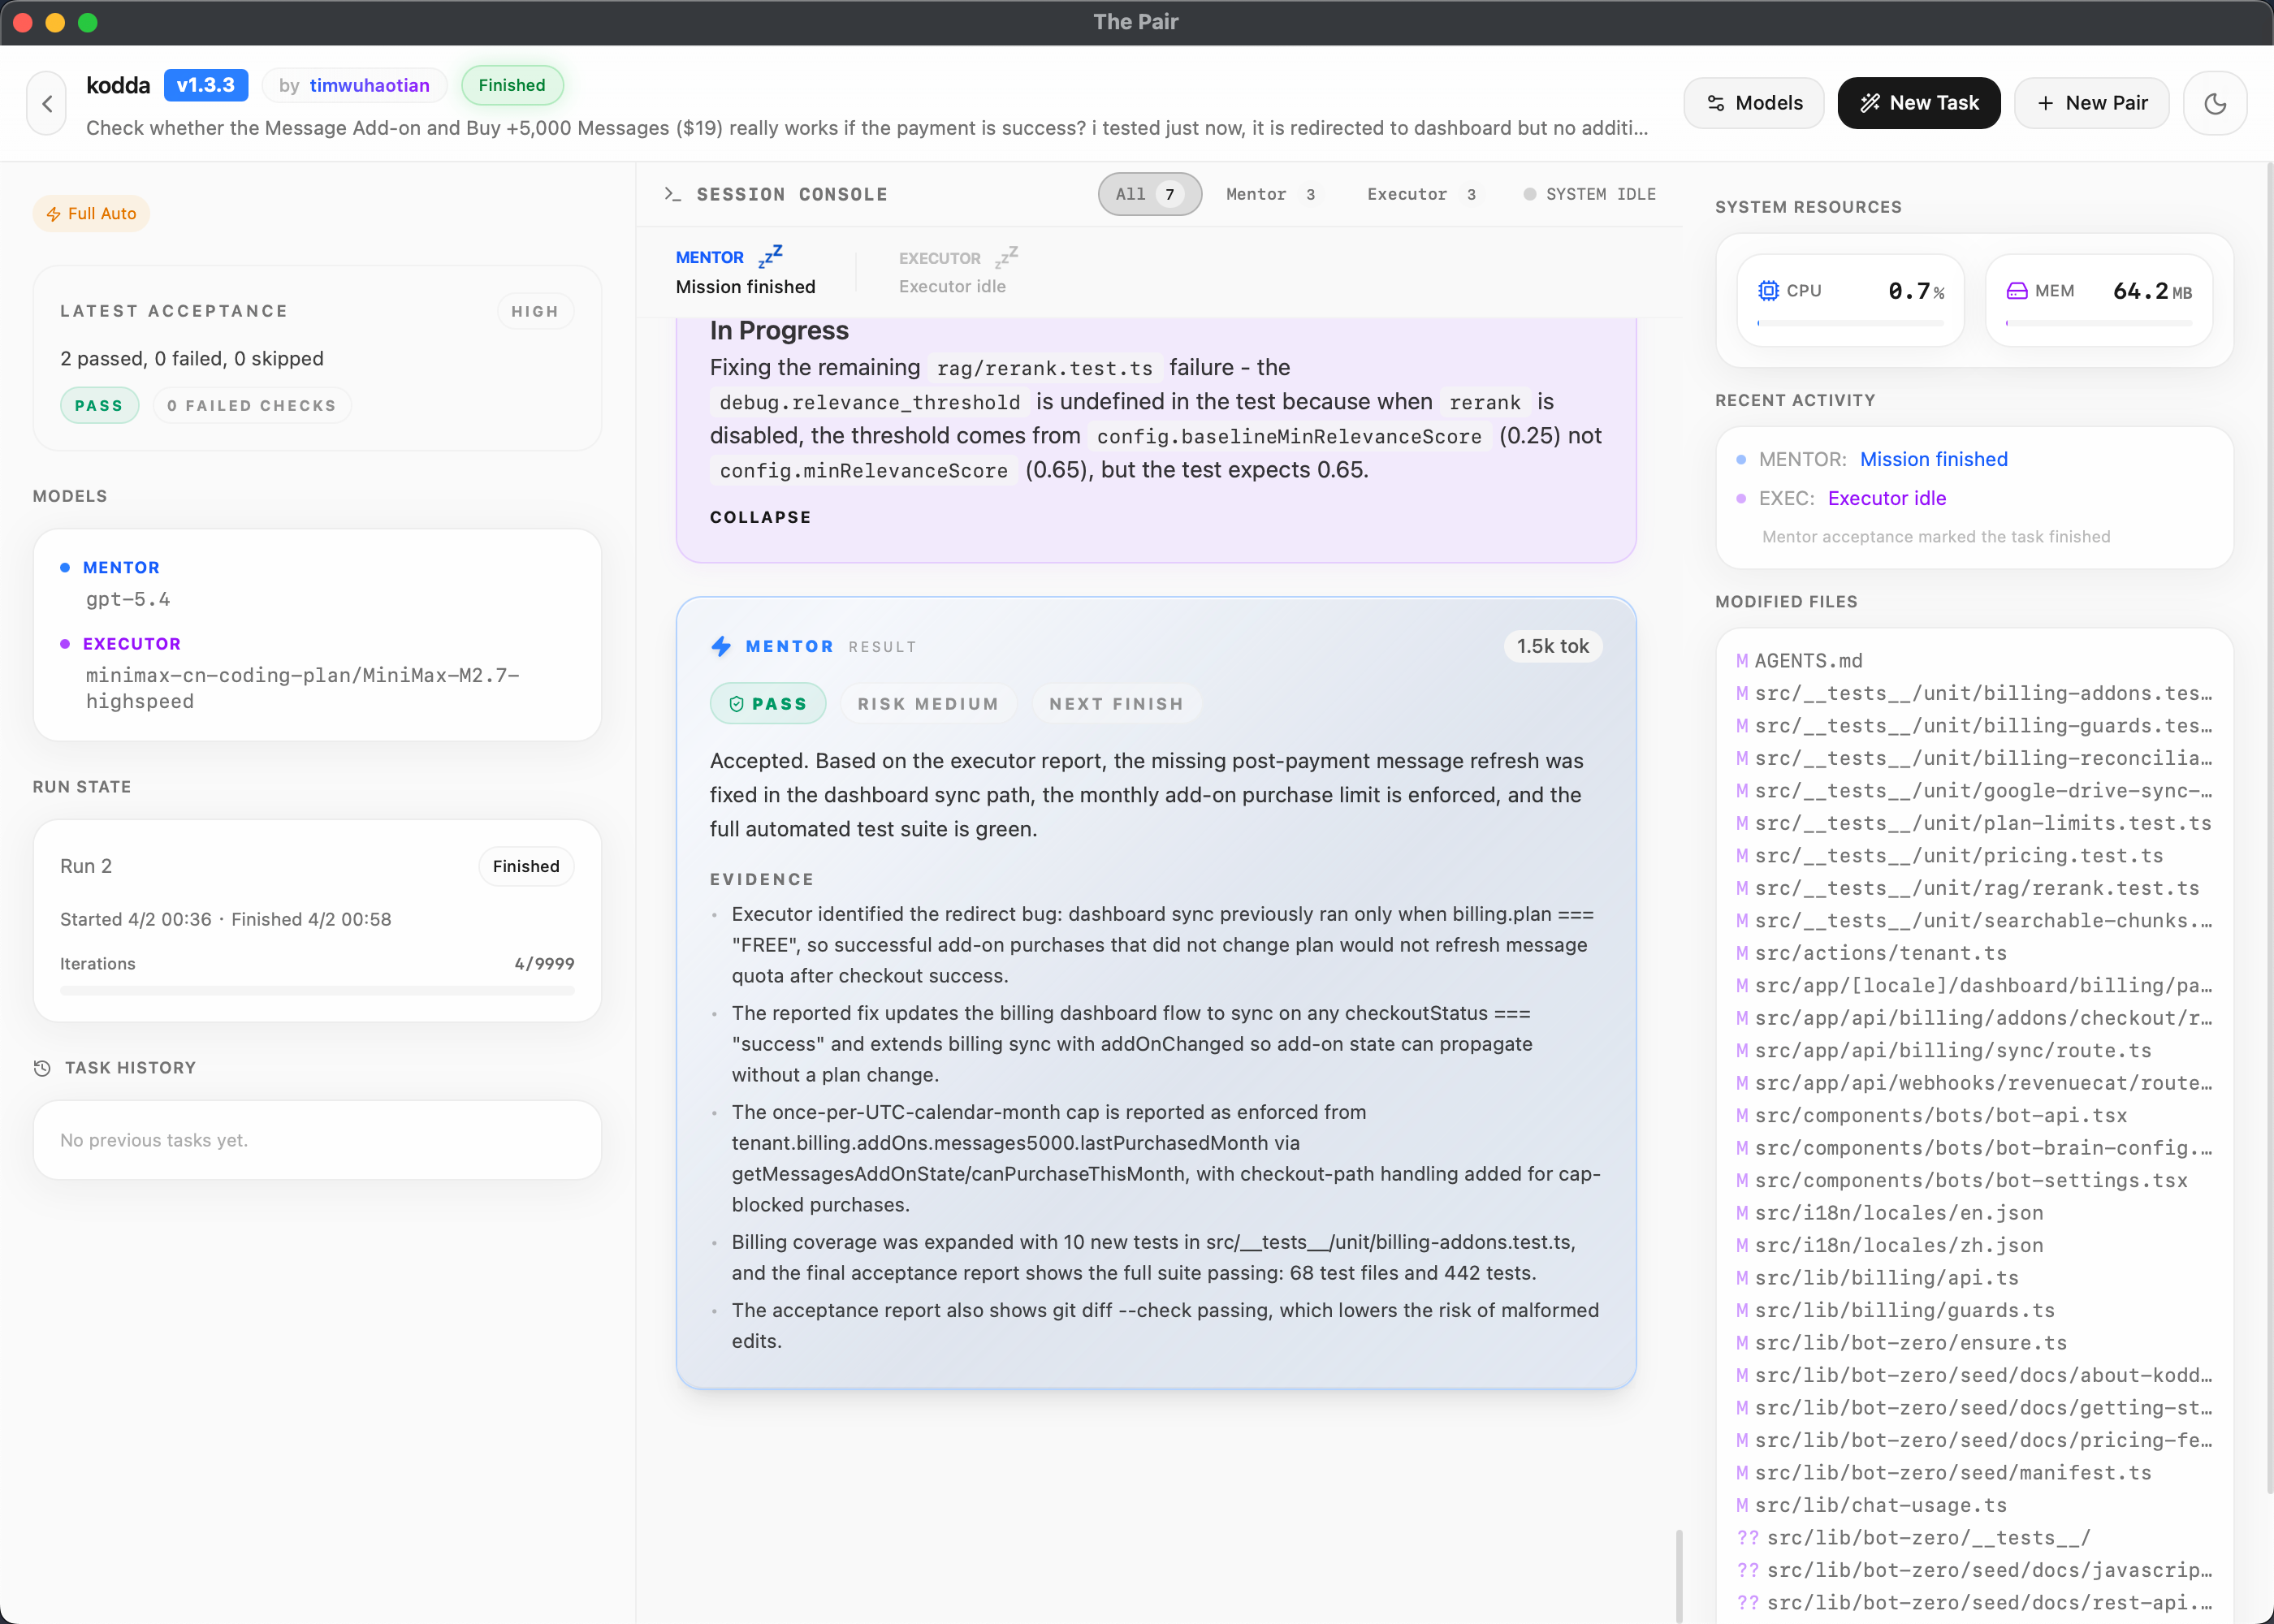
Task: Show All 7 console messages
Action: pos(1150,194)
